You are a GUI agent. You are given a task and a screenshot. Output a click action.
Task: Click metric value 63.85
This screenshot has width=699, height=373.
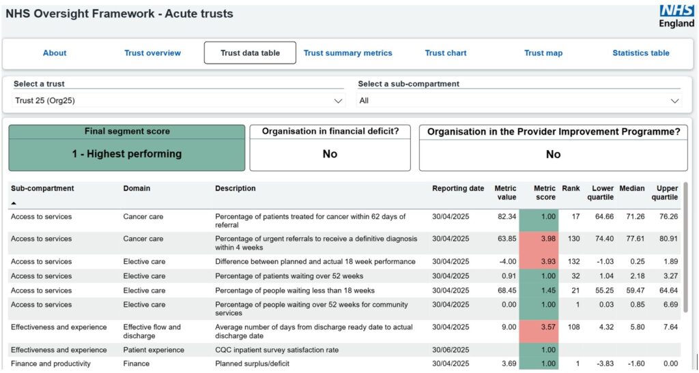[x=507, y=239]
